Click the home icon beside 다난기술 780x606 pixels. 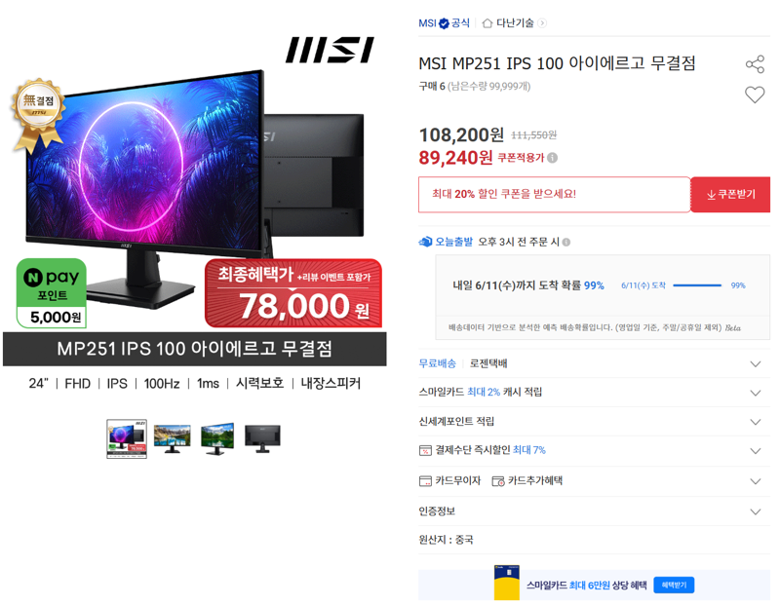(x=487, y=23)
